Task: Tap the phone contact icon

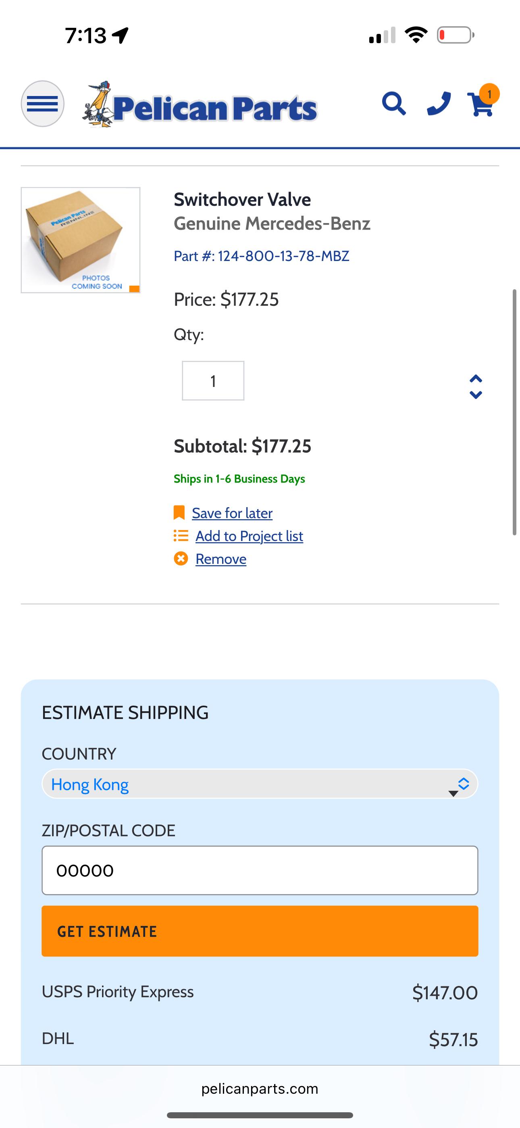Action: 439,104
